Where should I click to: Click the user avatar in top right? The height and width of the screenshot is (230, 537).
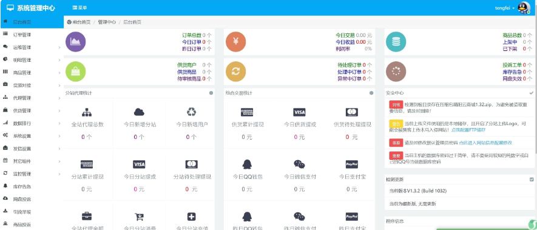click(x=524, y=7)
